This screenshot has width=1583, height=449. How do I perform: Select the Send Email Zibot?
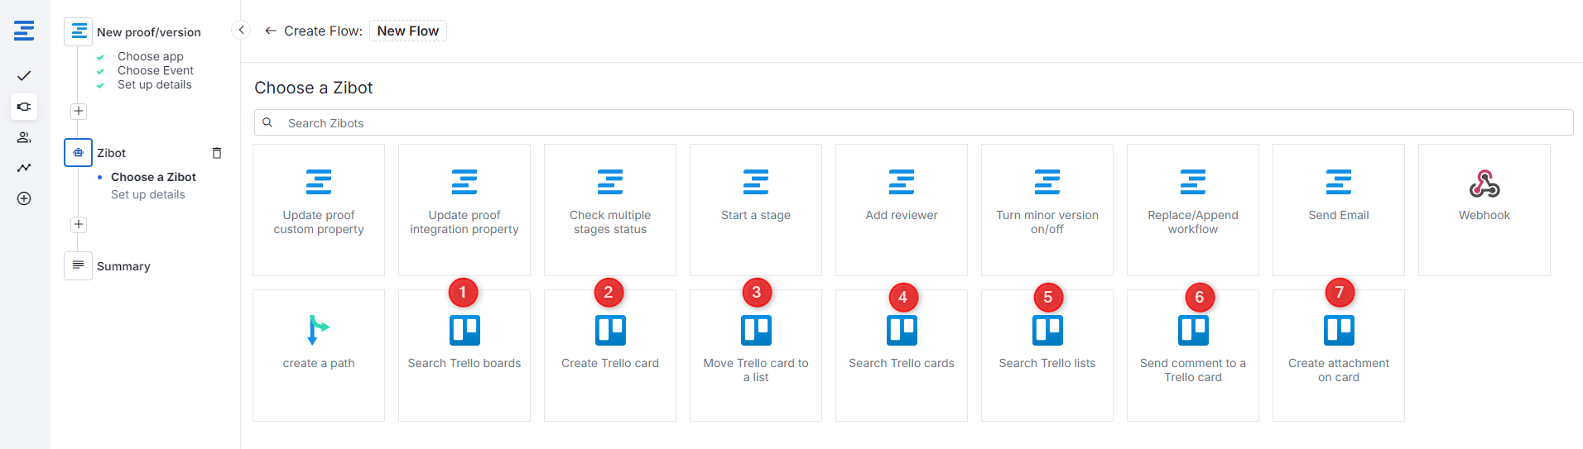point(1338,209)
